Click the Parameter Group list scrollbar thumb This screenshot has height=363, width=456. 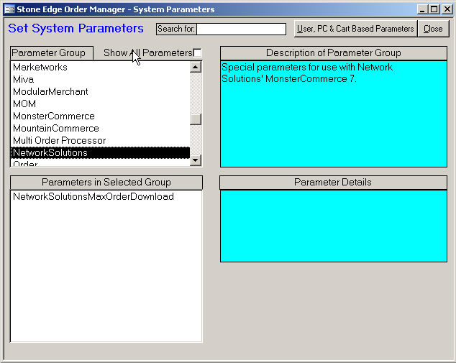pyautogui.click(x=196, y=119)
